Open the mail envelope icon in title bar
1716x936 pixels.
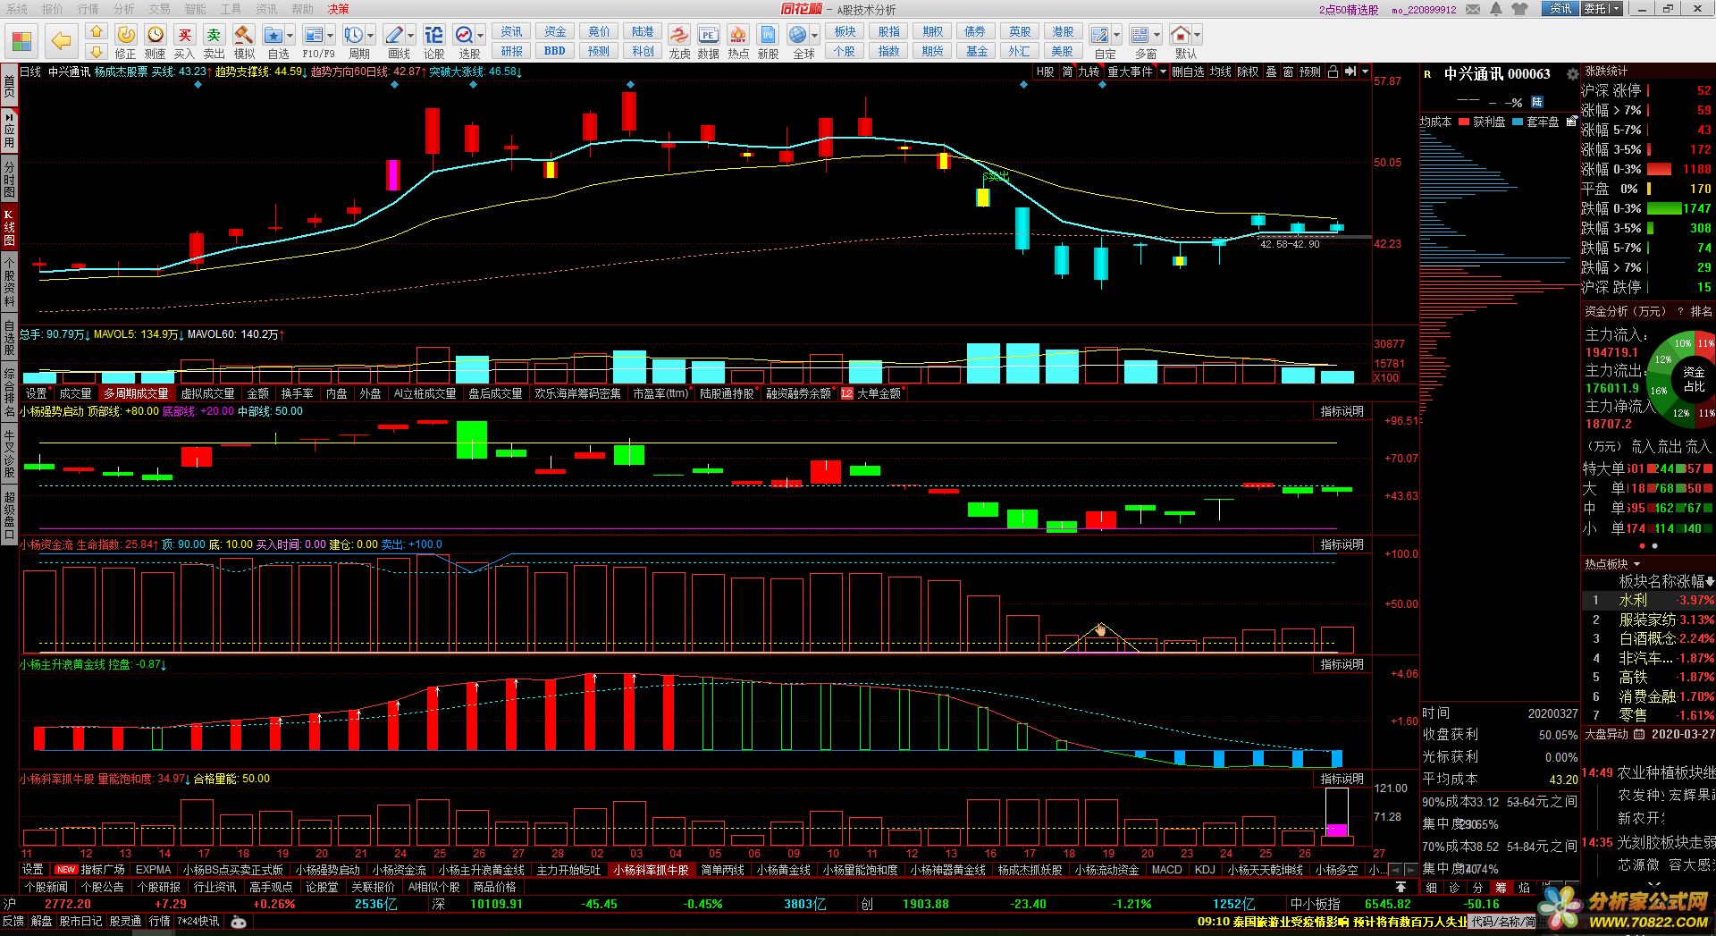point(1472,9)
